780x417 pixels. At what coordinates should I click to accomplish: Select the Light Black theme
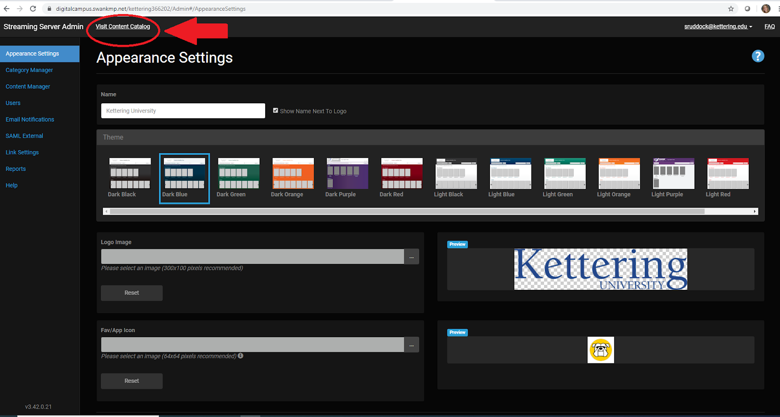[x=456, y=178]
